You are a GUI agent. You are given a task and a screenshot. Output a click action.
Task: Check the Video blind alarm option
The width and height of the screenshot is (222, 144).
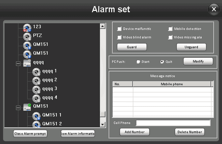[119, 37]
